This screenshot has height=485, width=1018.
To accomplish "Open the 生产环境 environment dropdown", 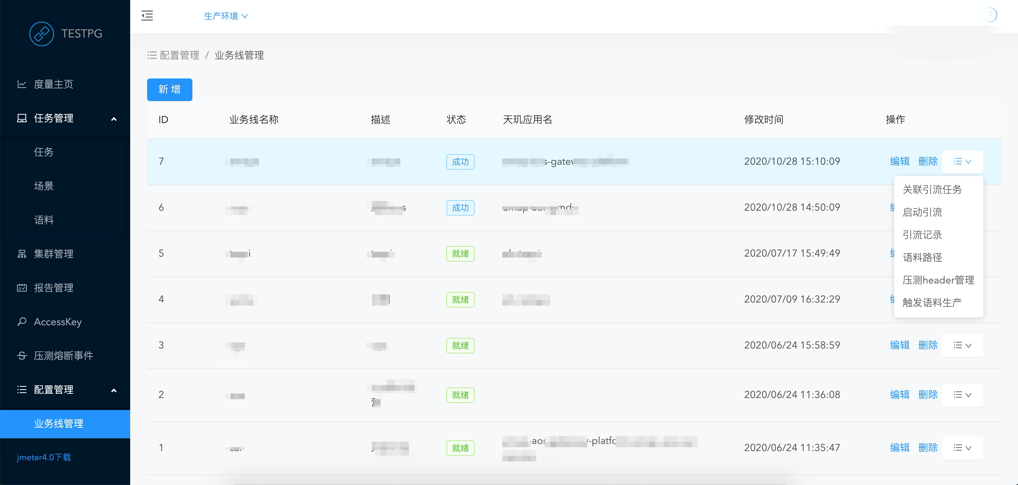I will [226, 16].
